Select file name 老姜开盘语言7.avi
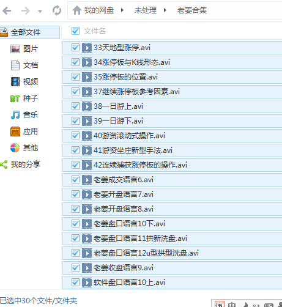Viewport: 282px width, 307px height. [x=124, y=194]
